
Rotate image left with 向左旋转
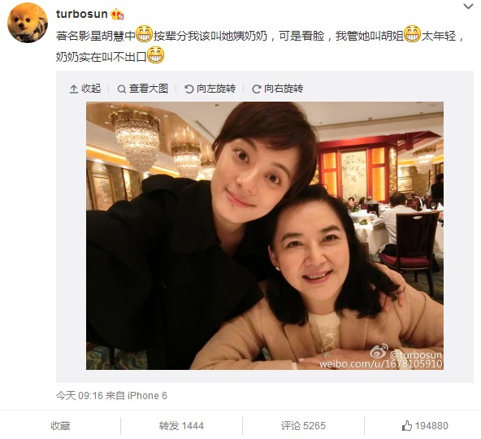tap(210, 89)
